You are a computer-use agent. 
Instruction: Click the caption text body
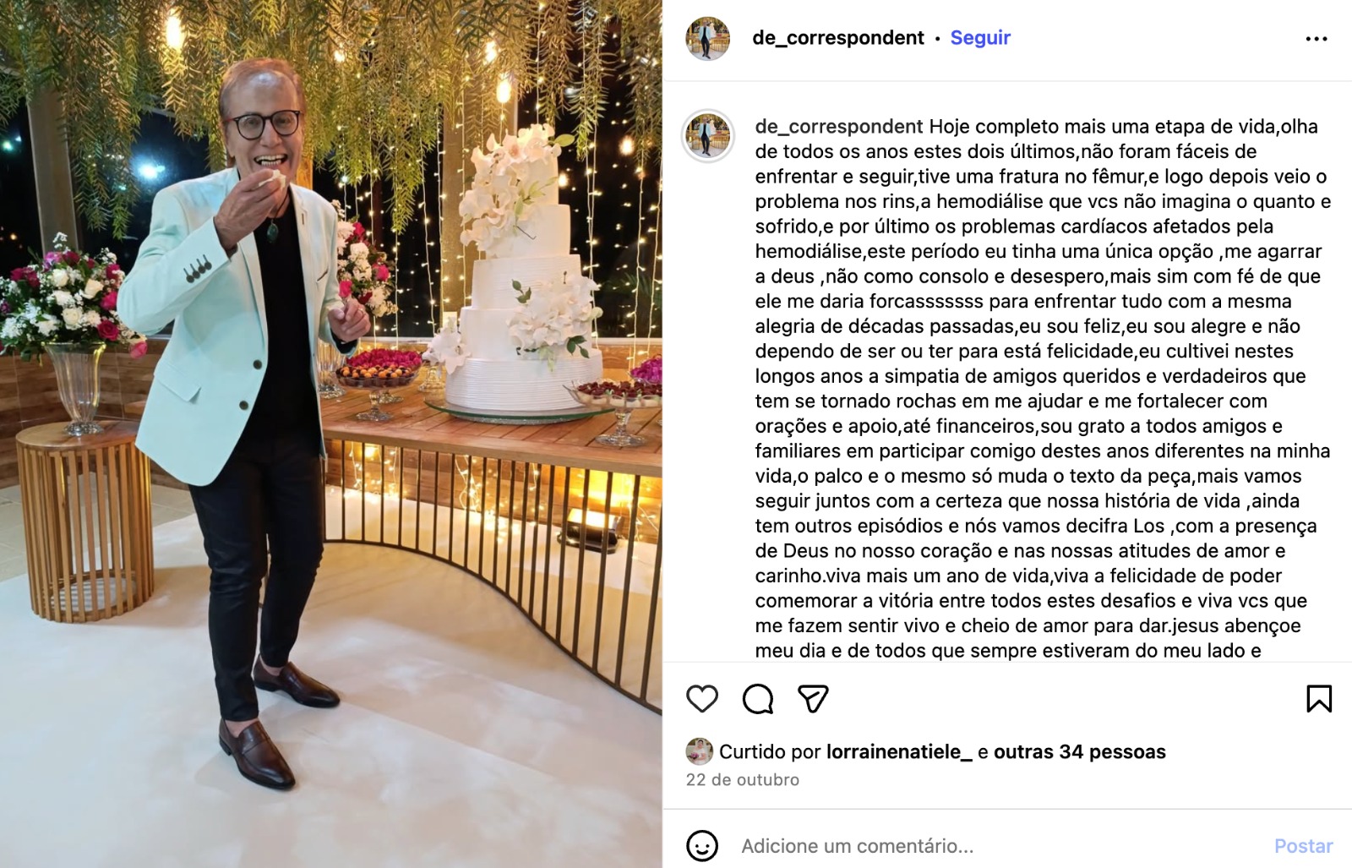click(x=1042, y=389)
